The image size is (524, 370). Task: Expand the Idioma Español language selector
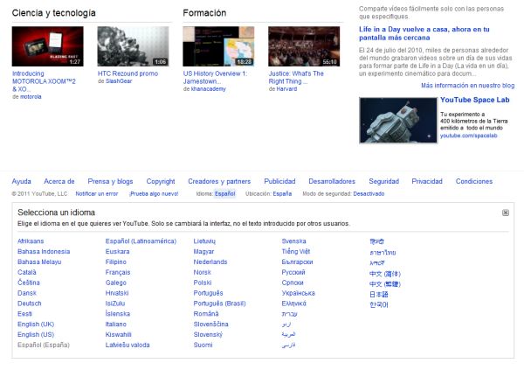click(x=224, y=193)
